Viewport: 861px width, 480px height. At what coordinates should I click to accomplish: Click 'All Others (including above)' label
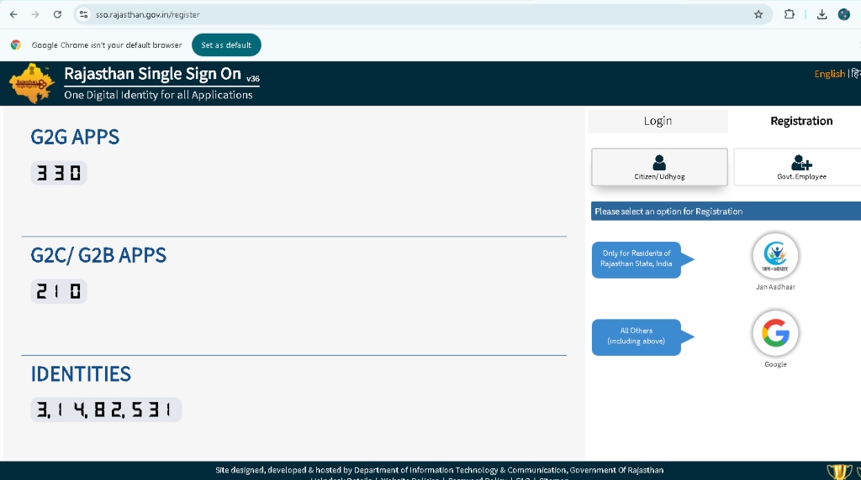click(x=637, y=337)
